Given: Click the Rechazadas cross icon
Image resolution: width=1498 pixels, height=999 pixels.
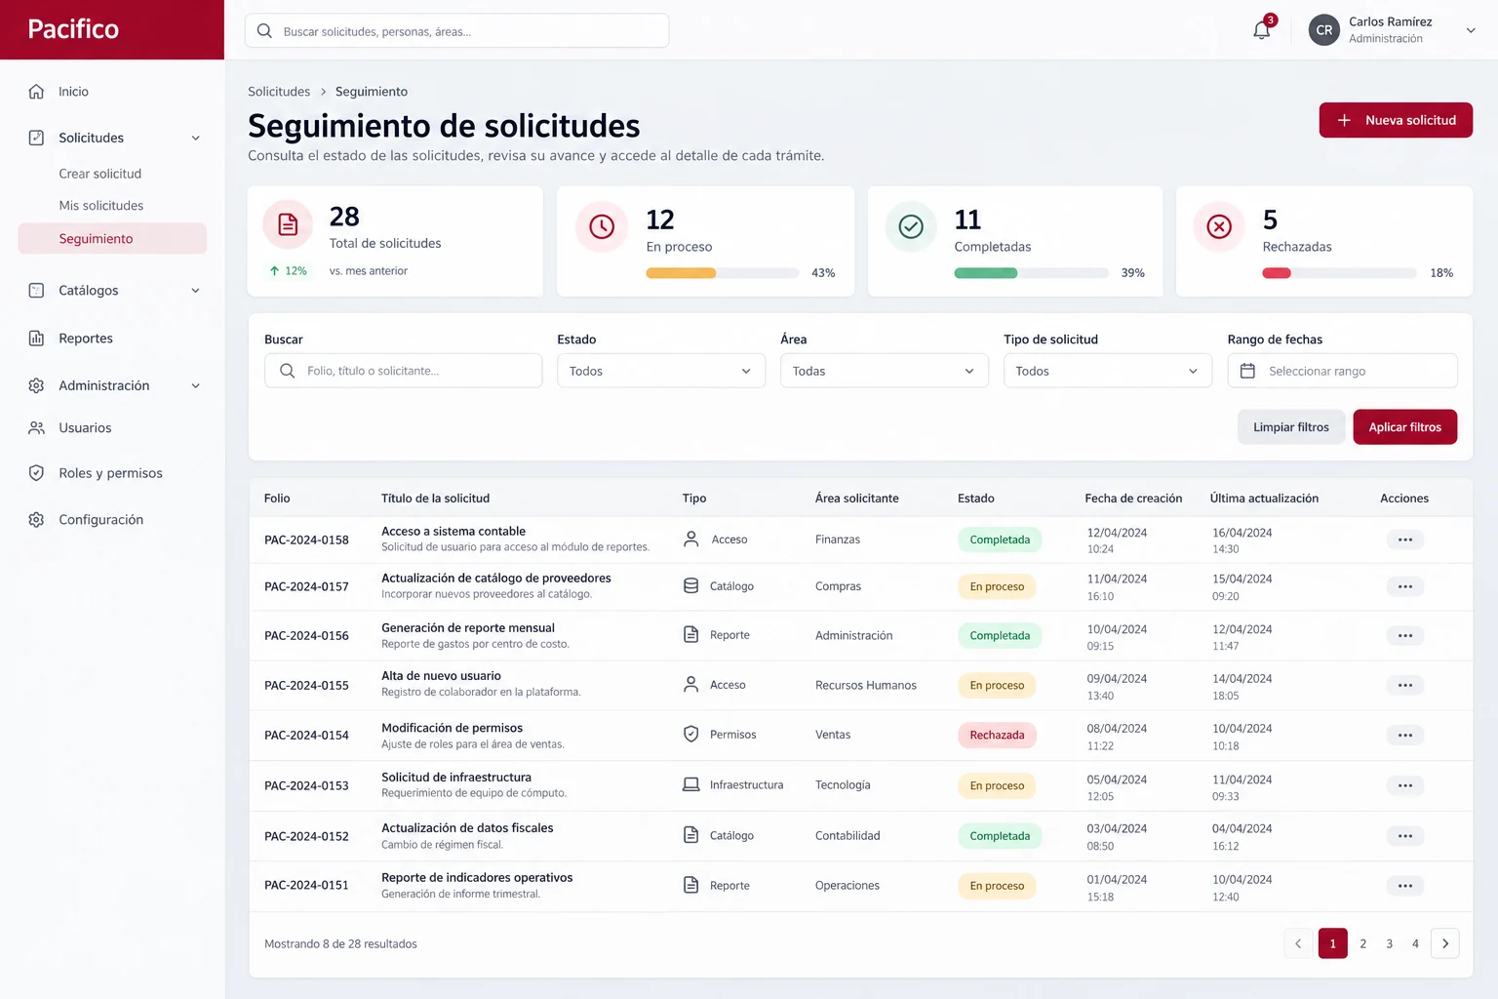Looking at the screenshot, I should [x=1219, y=226].
